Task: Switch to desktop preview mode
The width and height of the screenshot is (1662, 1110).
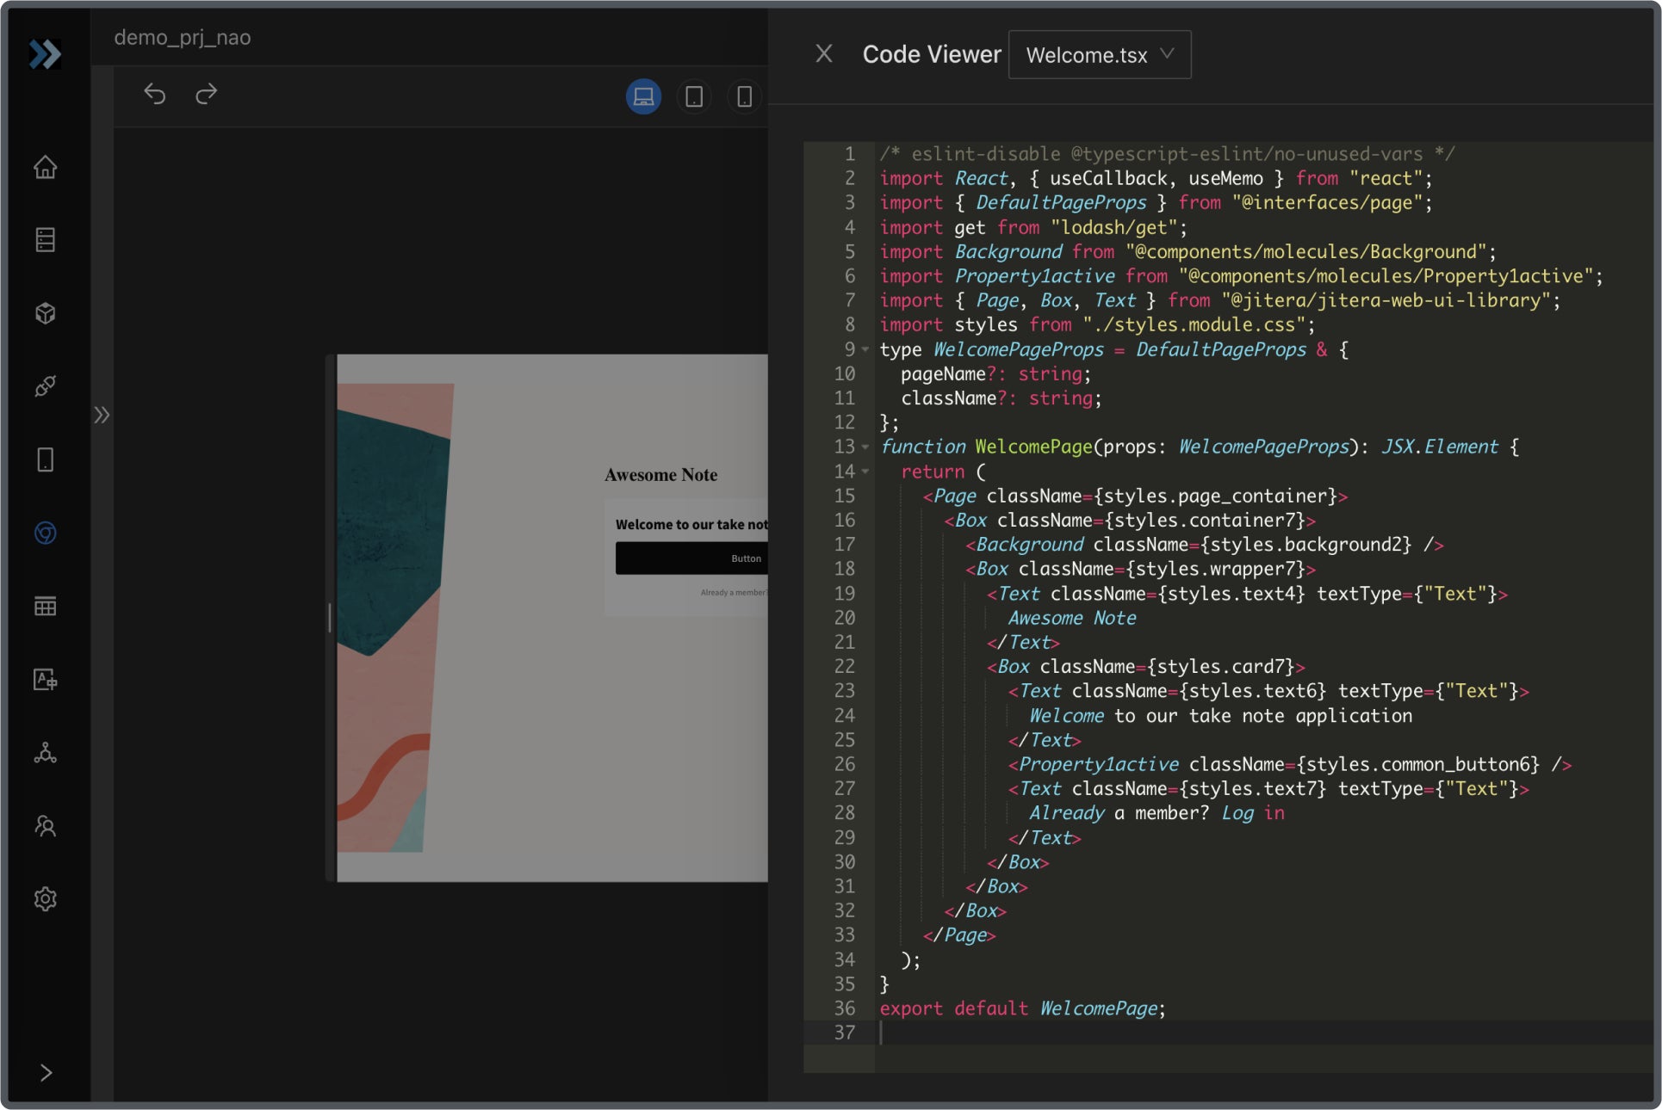Action: click(x=643, y=96)
